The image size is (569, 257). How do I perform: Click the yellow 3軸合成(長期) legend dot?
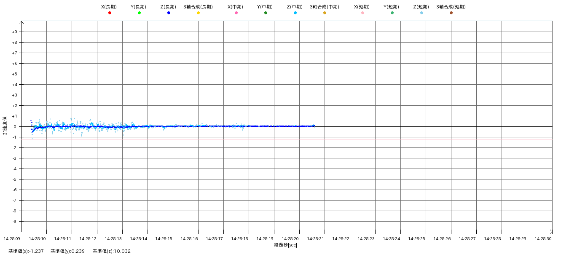tap(198, 13)
